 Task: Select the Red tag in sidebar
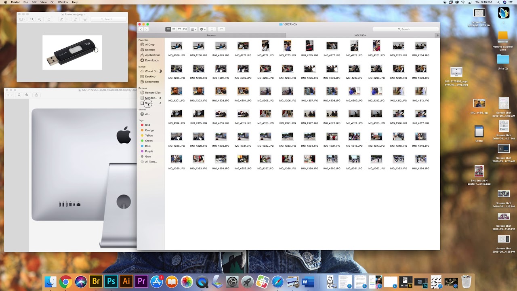(x=147, y=125)
